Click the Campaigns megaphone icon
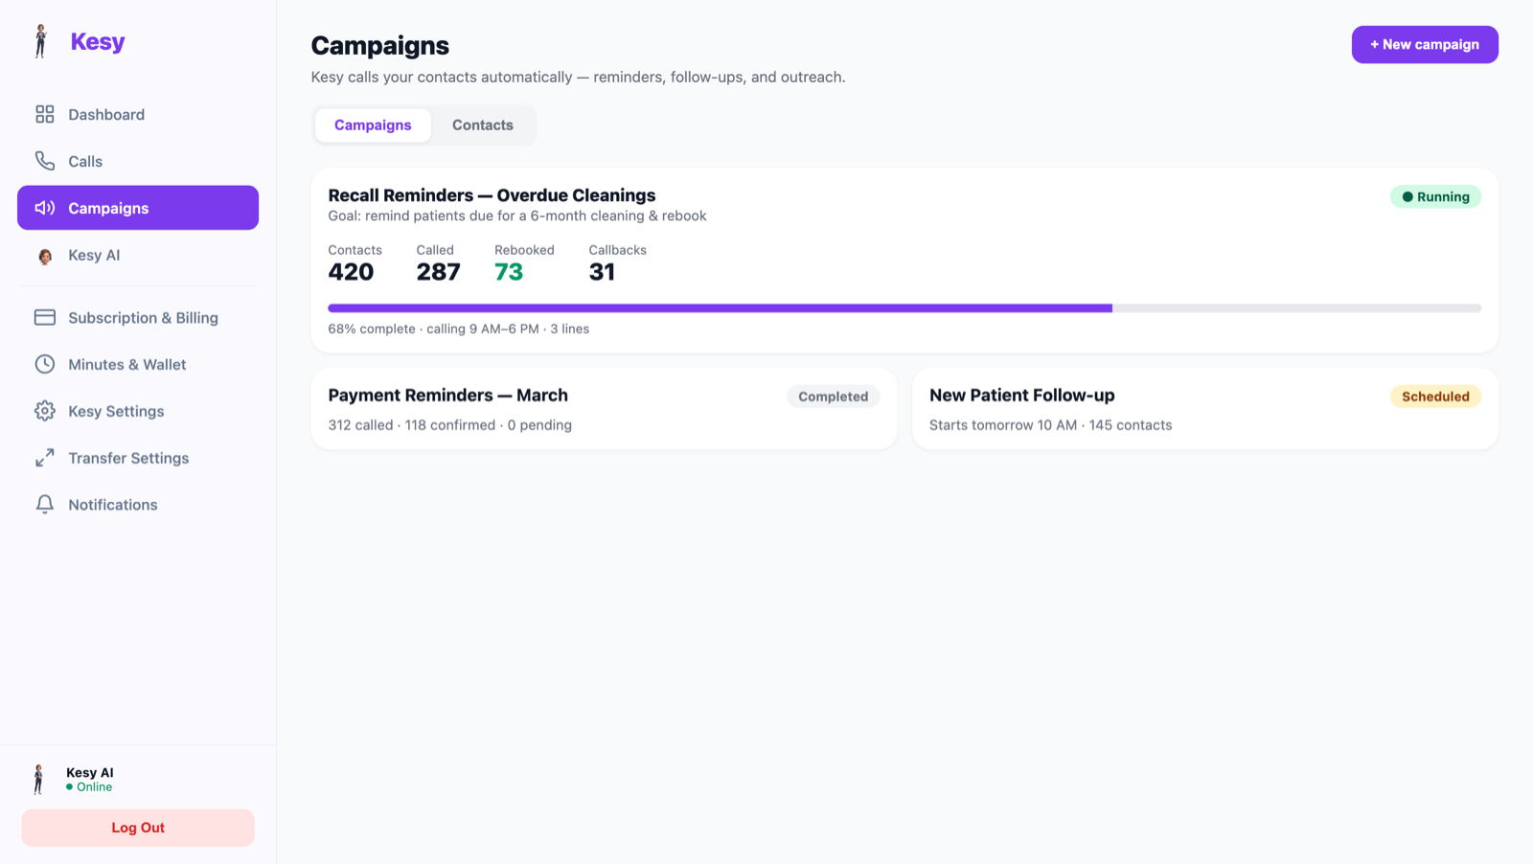Image resolution: width=1533 pixels, height=864 pixels. (45, 208)
